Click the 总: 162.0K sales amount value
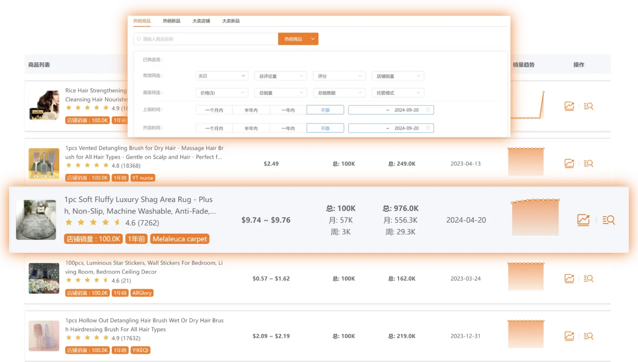 coord(402,279)
